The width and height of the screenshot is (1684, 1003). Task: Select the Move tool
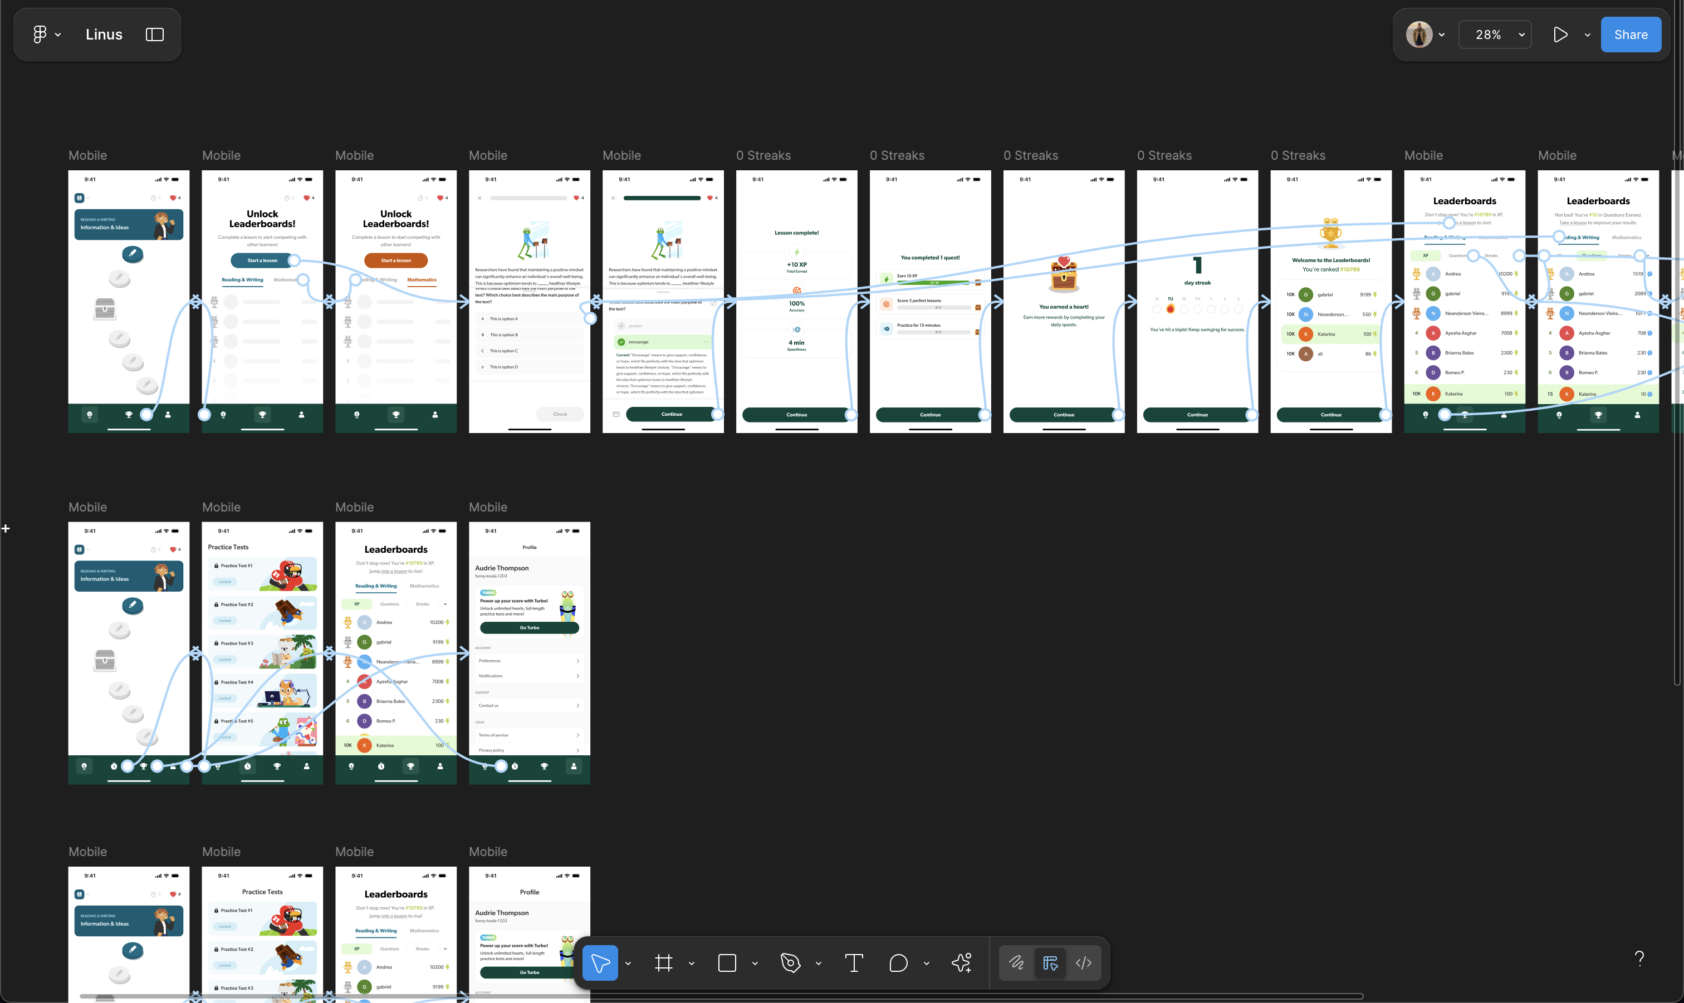click(600, 962)
